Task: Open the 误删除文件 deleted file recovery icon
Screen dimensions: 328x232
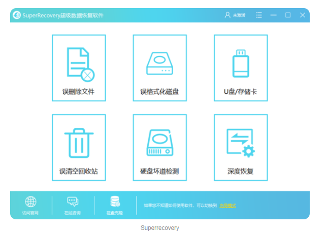Action: click(79, 65)
